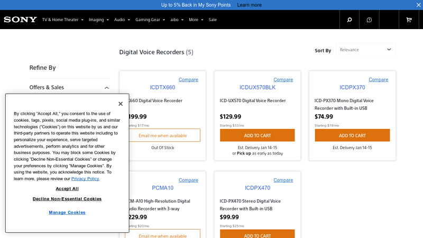Open the Imaging menu
Viewport: 423px width, 238px height.
pyautogui.click(x=99, y=20)
